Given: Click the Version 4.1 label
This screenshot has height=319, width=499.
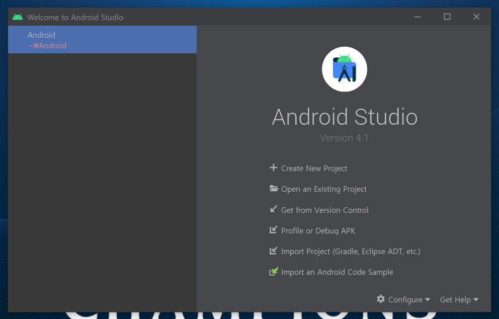Looking at the screenshot, I should click(x=344, y=138).
